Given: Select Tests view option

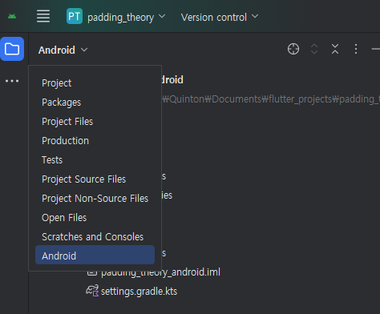Looking at the screenshot, I should (95, 160).
